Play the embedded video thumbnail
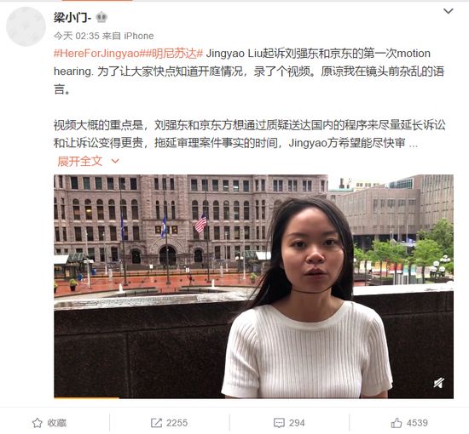The image size is (469, 434). pyautogui.click(x=253, y=287)
